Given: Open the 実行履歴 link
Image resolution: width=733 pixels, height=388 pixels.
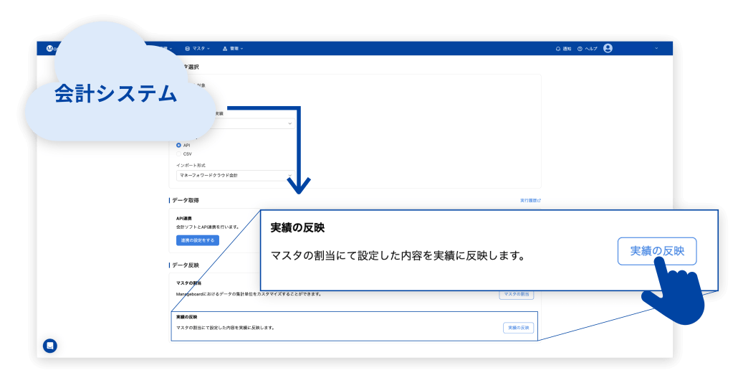Looking at the screenshot, I should click(x=531, y=200).
